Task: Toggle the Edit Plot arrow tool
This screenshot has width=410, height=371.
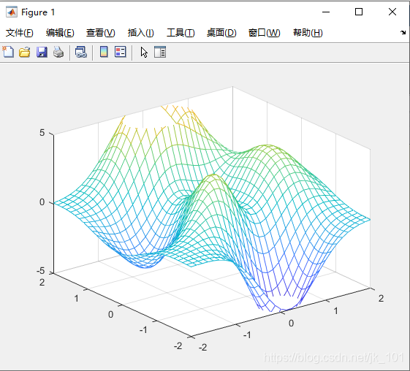Action: pos(144,53)
